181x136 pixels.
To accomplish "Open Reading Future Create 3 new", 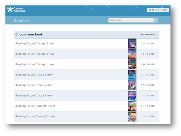I will coord(34,75).
